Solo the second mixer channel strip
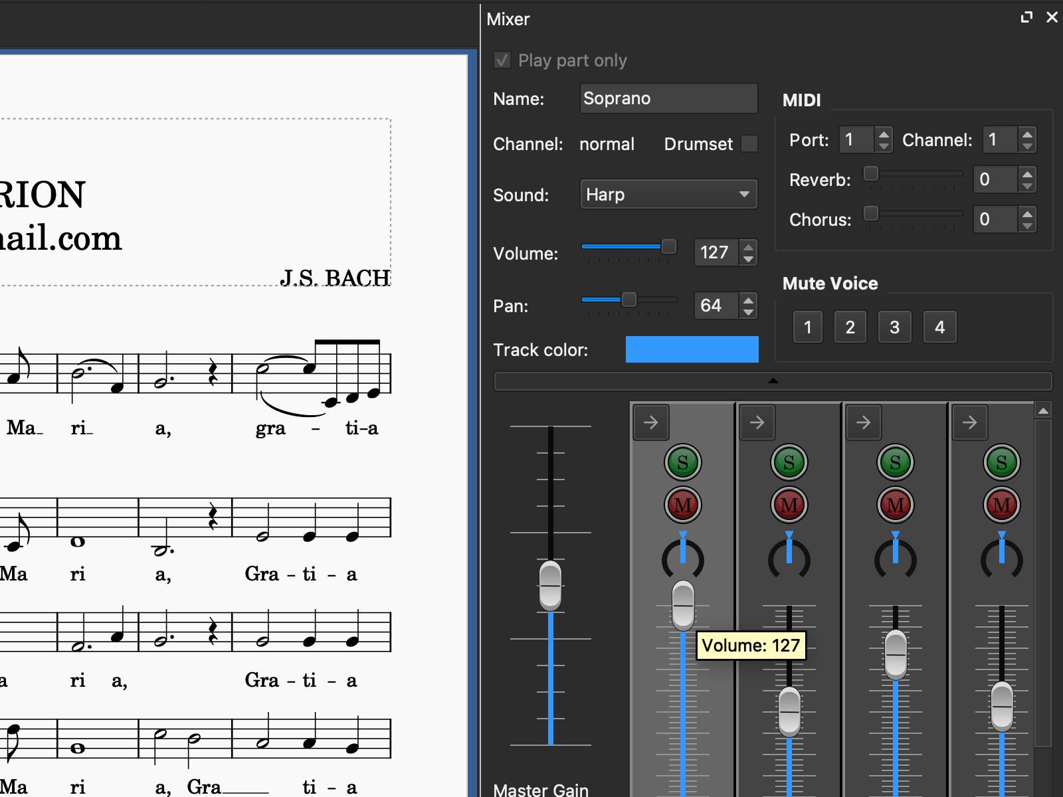 (789, 462)
